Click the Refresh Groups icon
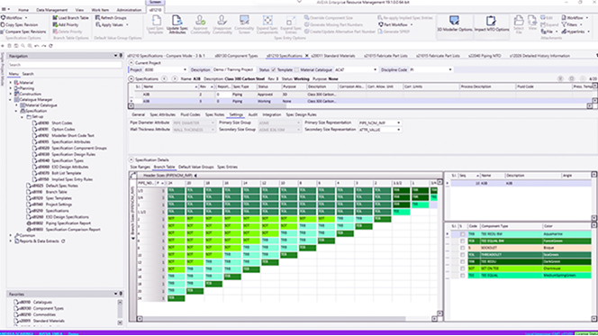This screenshot has width=598, height=336. [x=111, y=17]
